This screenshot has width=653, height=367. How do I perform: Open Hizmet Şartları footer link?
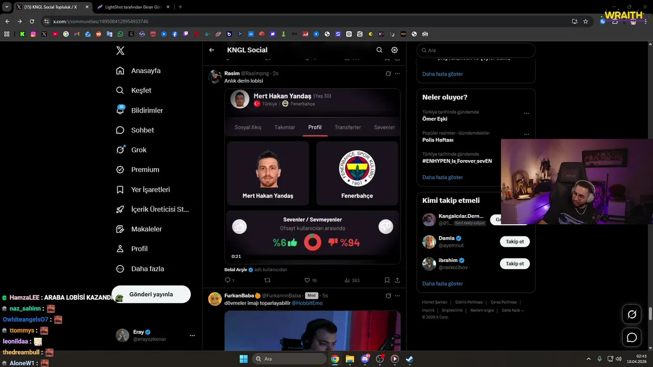click(x=435, y=302)
